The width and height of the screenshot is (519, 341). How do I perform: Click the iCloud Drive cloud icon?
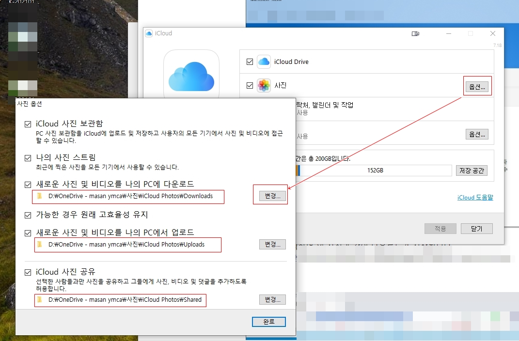[264, 62]
